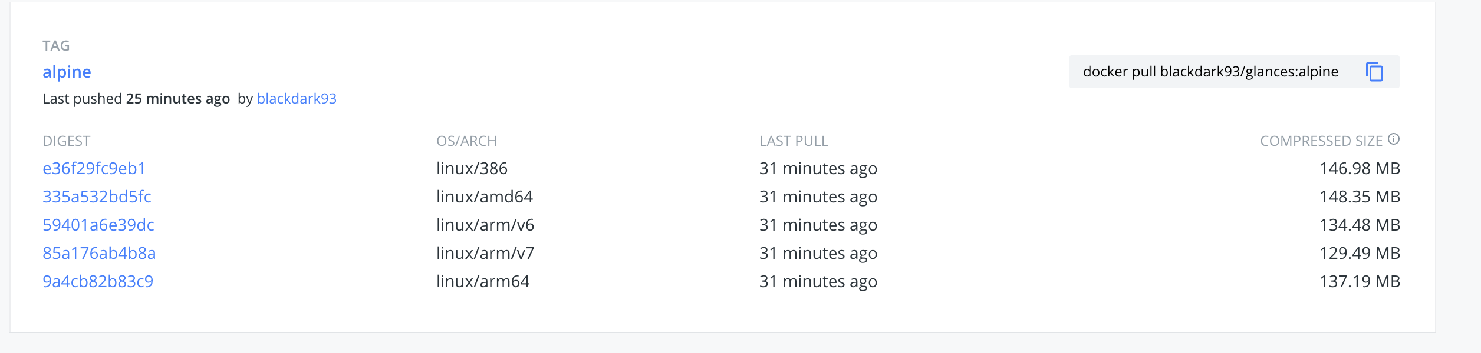Screen dimensions: 1481x353
Task: Open digest 335a532bd5fc details
Action: tap(97, 197)
